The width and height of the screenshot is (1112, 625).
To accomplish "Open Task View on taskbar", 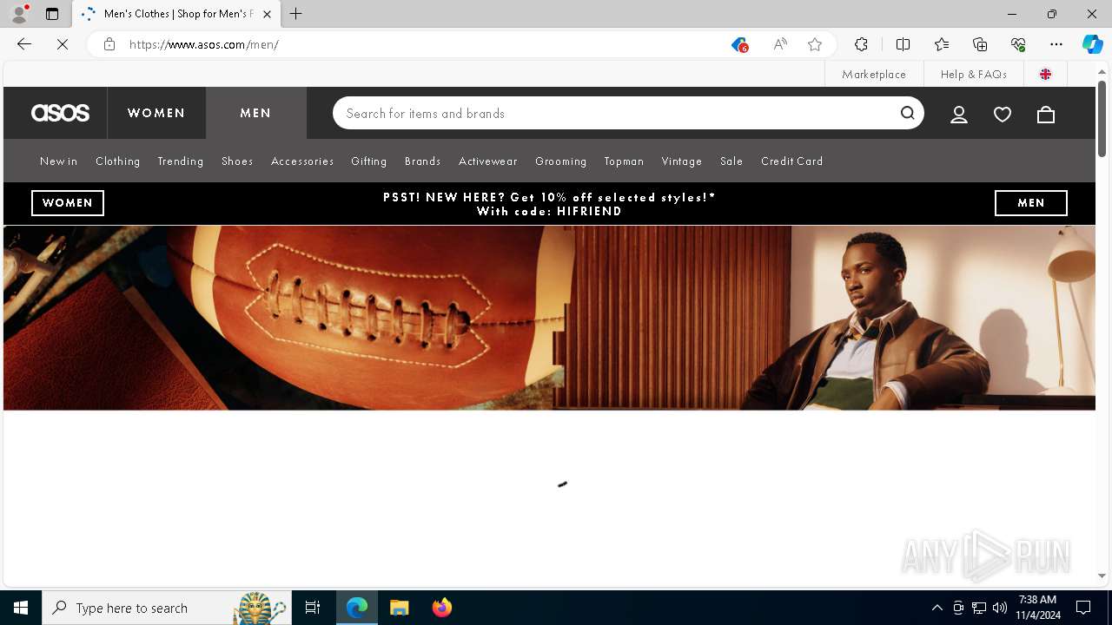I will 313,608.
